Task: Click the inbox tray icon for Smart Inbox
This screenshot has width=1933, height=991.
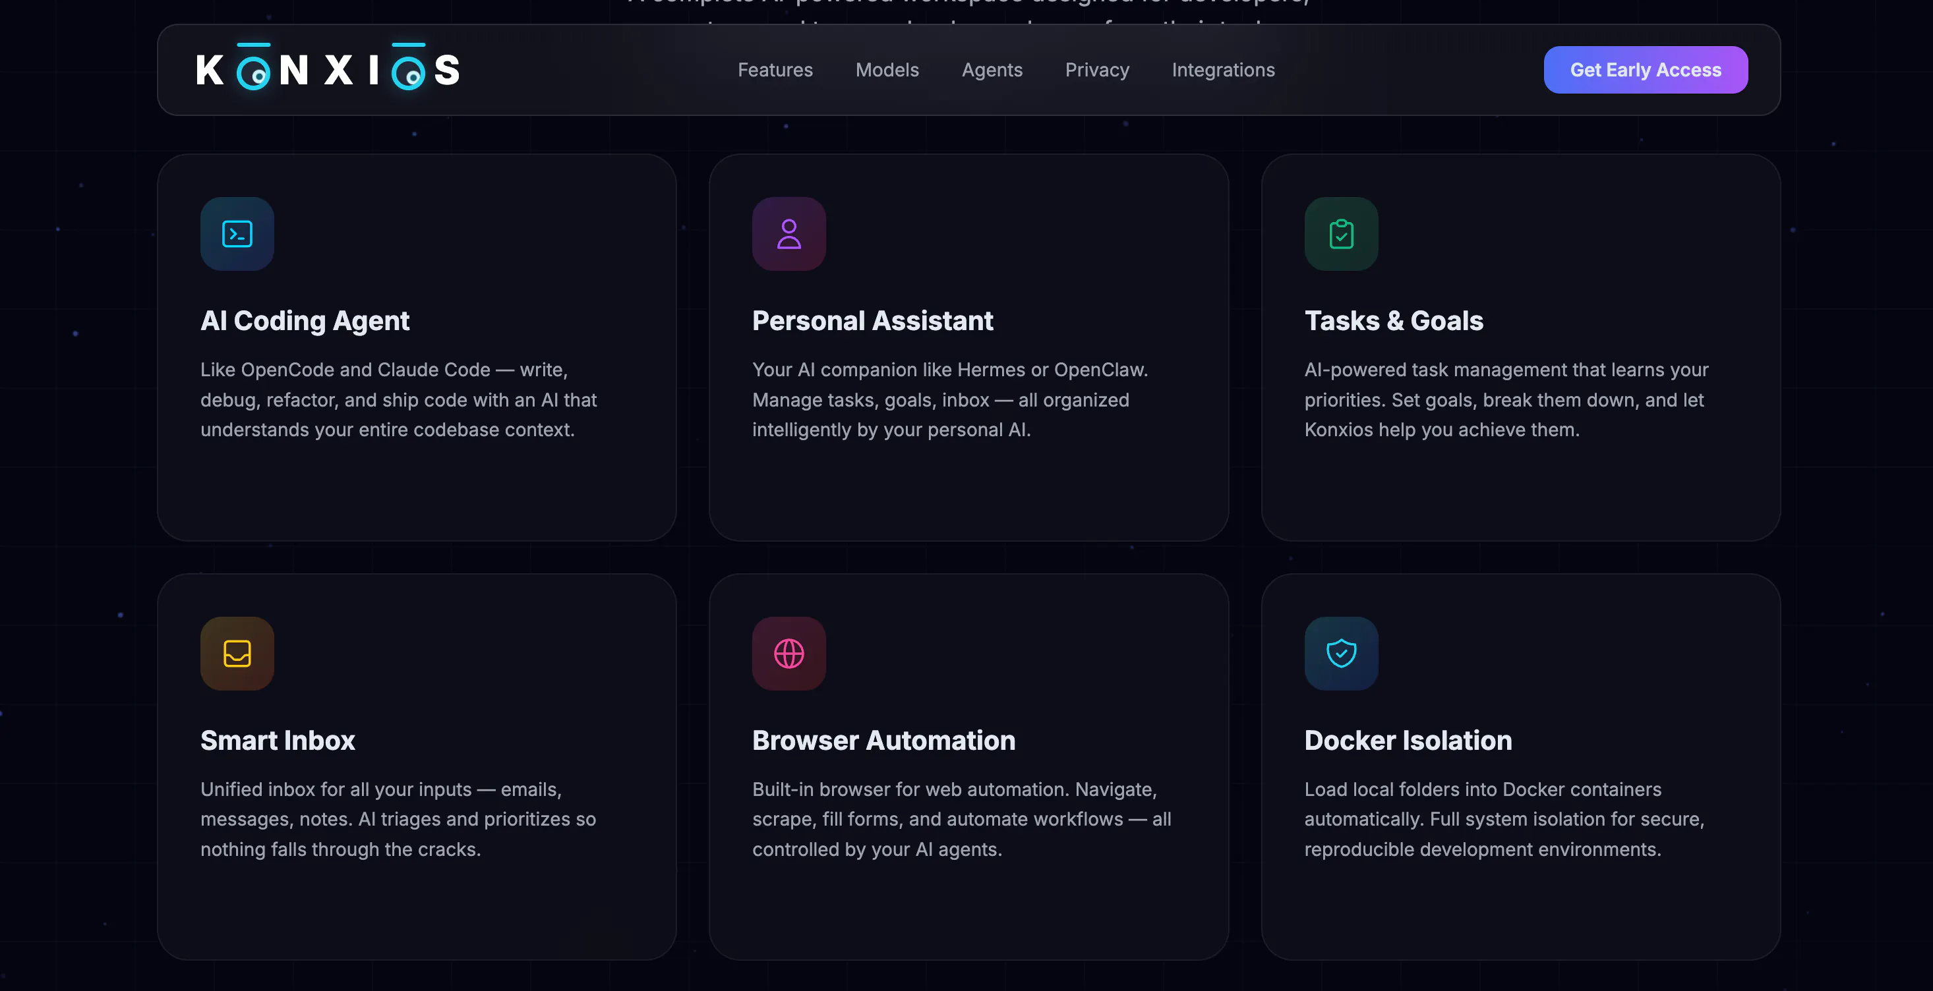Action: coord(237,654)
